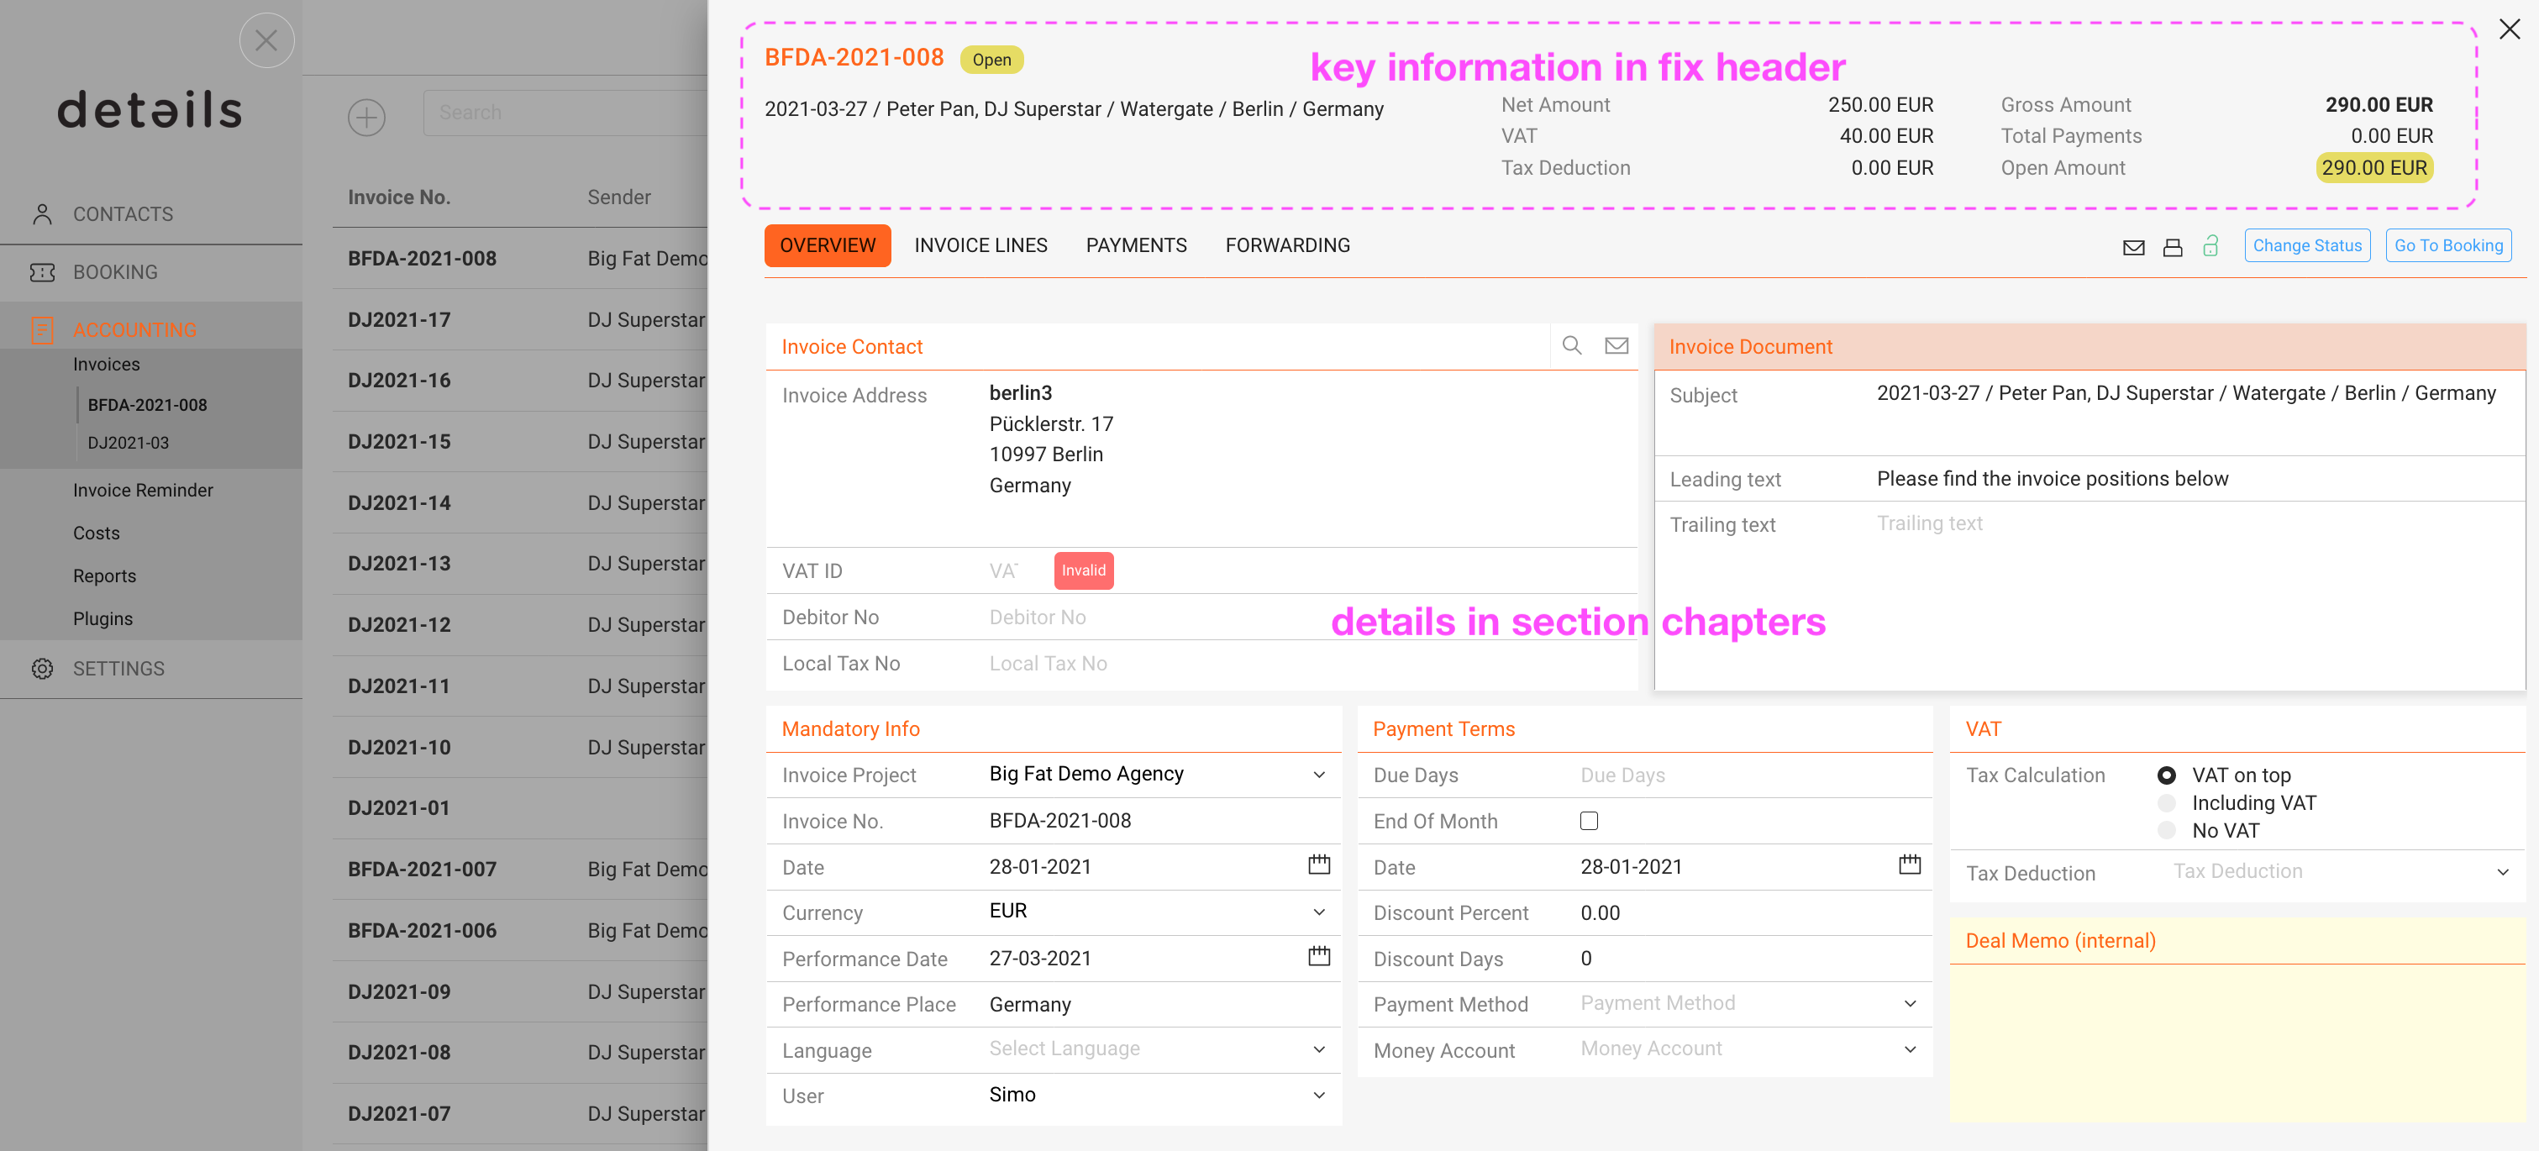Image resolution: width=2539 pixels, height=1151 pixels.
Task: Print the invoice via the printer icon
Action: [2173, 247]
